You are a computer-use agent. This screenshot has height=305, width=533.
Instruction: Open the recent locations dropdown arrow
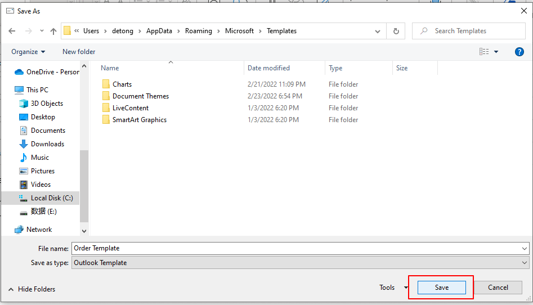pyautogui.click(x=42, y=31)
